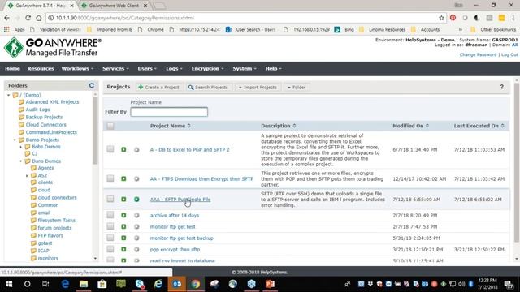Screen dimensions: 520x292
Task: Open the Logs menu
Action: pyautogui.click(x=174, y=68)
